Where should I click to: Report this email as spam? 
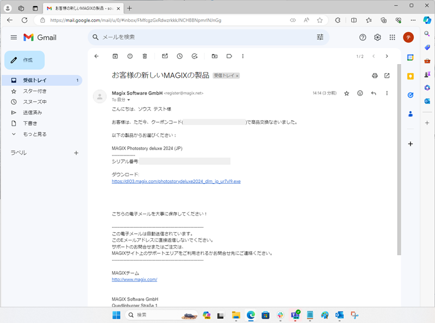point(130,56)
